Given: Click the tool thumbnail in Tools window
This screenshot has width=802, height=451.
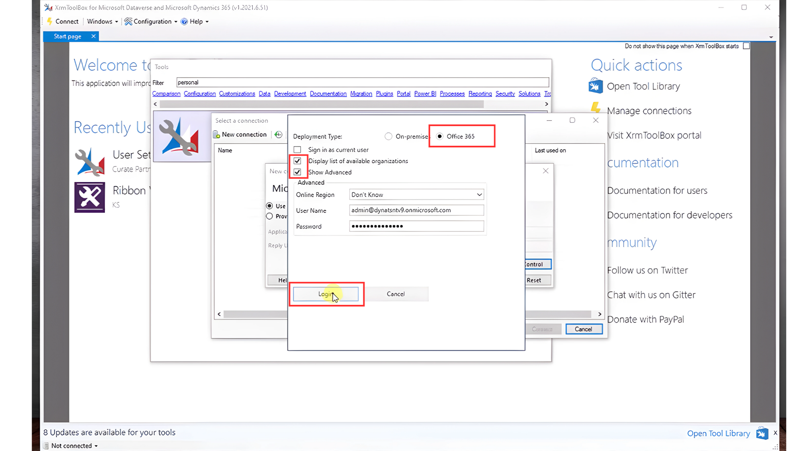Looking at the screenshot, I should [x=180, y=136].
